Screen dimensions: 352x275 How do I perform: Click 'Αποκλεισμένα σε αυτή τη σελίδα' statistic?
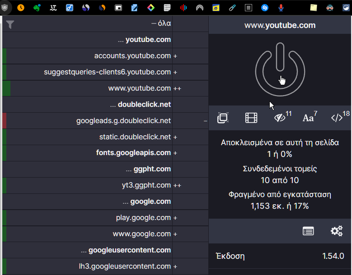point(280,142)
